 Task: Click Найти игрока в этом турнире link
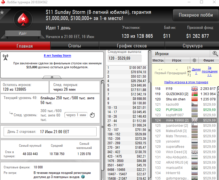[186, 82]
